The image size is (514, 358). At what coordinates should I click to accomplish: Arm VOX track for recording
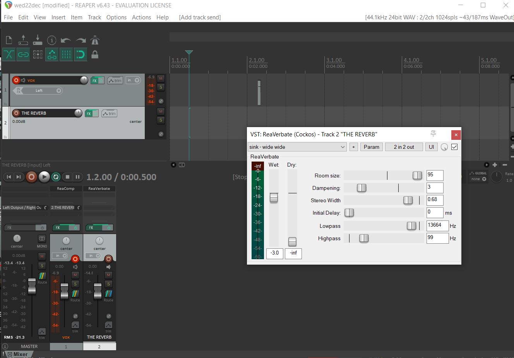[16, 80]
